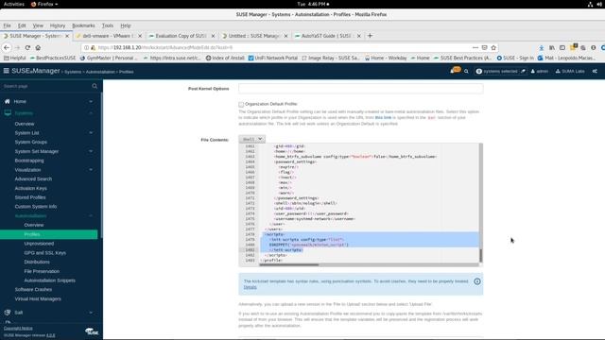The width and height of the screenshot is (605, 340).
Task: Open the Bookmarks menu
Action: 83,25
